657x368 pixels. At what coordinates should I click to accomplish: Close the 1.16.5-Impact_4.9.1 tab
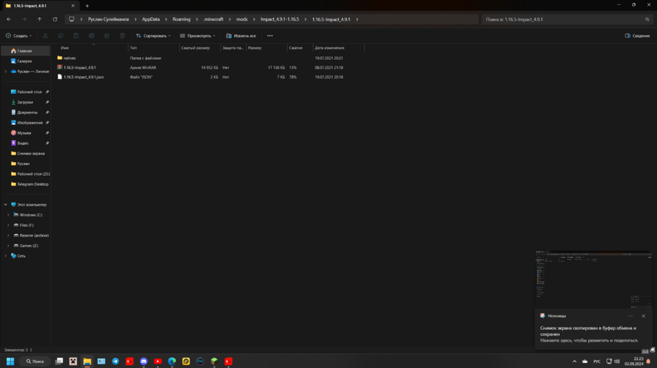pos(73,6)
